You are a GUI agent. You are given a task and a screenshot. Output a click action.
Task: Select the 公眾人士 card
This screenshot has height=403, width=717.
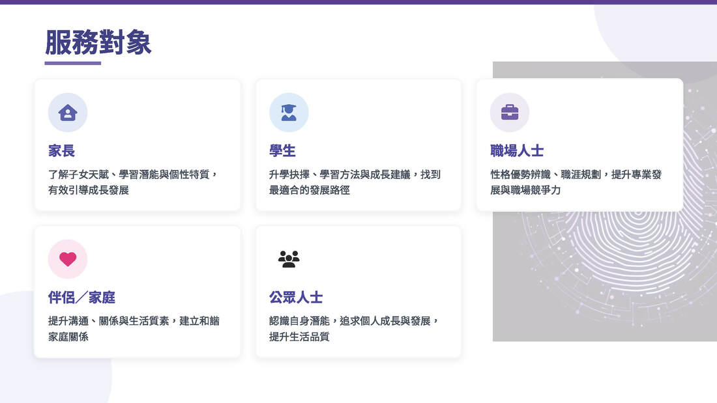358,292
